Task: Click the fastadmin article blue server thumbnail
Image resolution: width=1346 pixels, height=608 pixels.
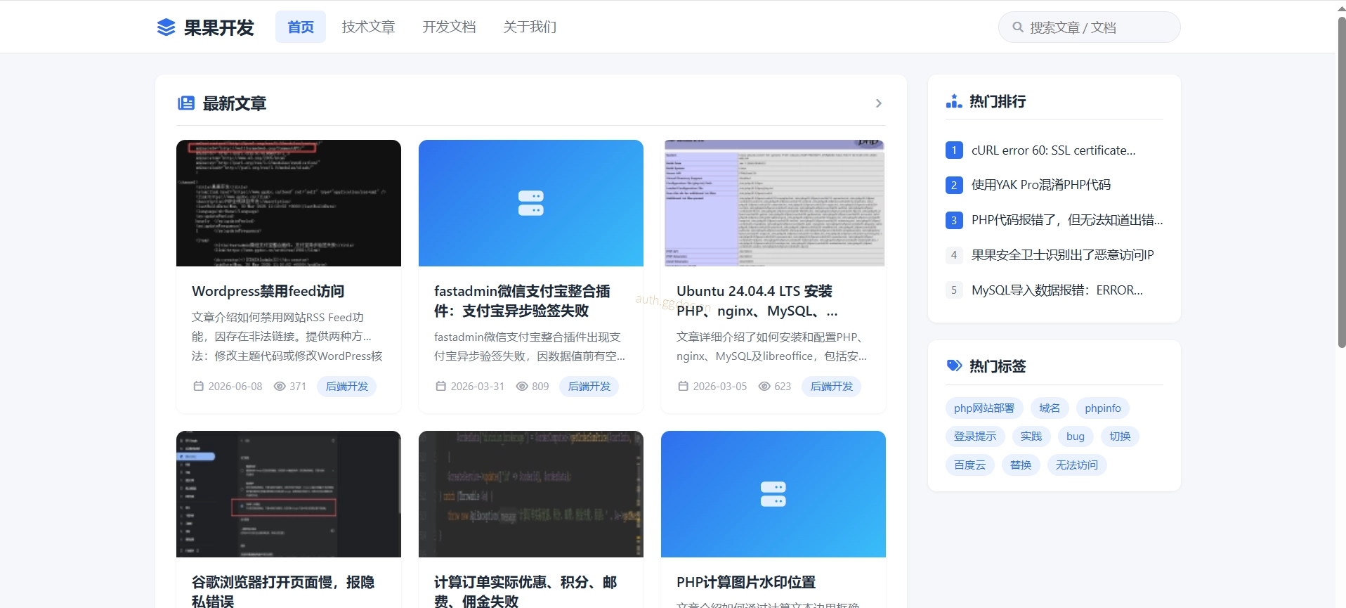Action: [531, 203]
